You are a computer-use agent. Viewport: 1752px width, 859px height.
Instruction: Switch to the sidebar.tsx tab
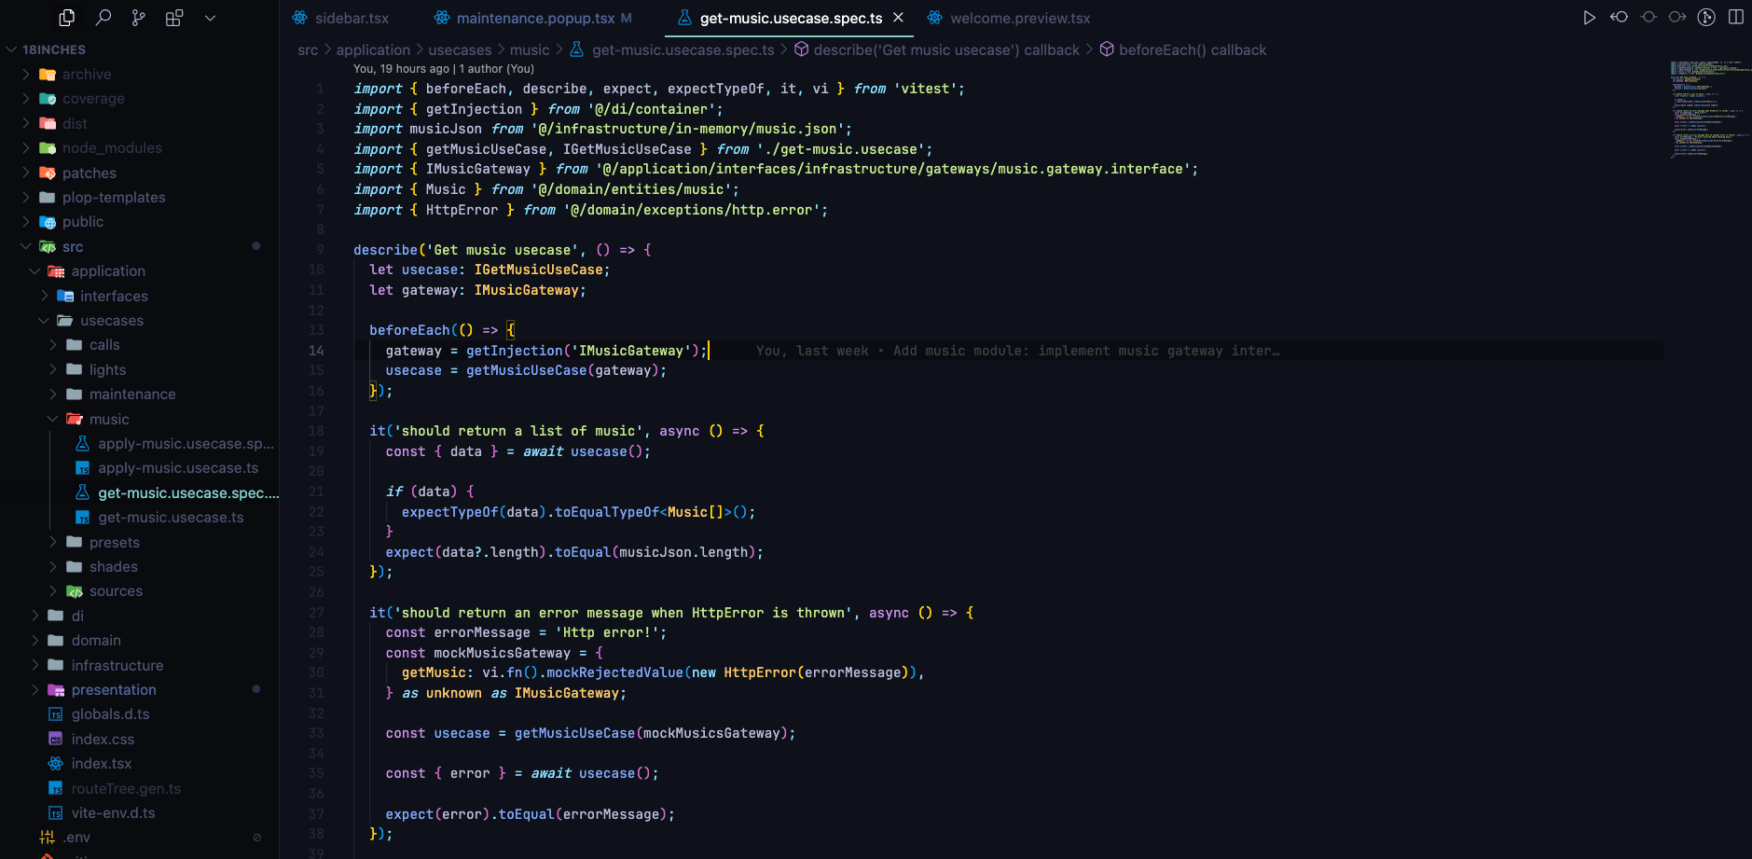(x=351, y=17)
